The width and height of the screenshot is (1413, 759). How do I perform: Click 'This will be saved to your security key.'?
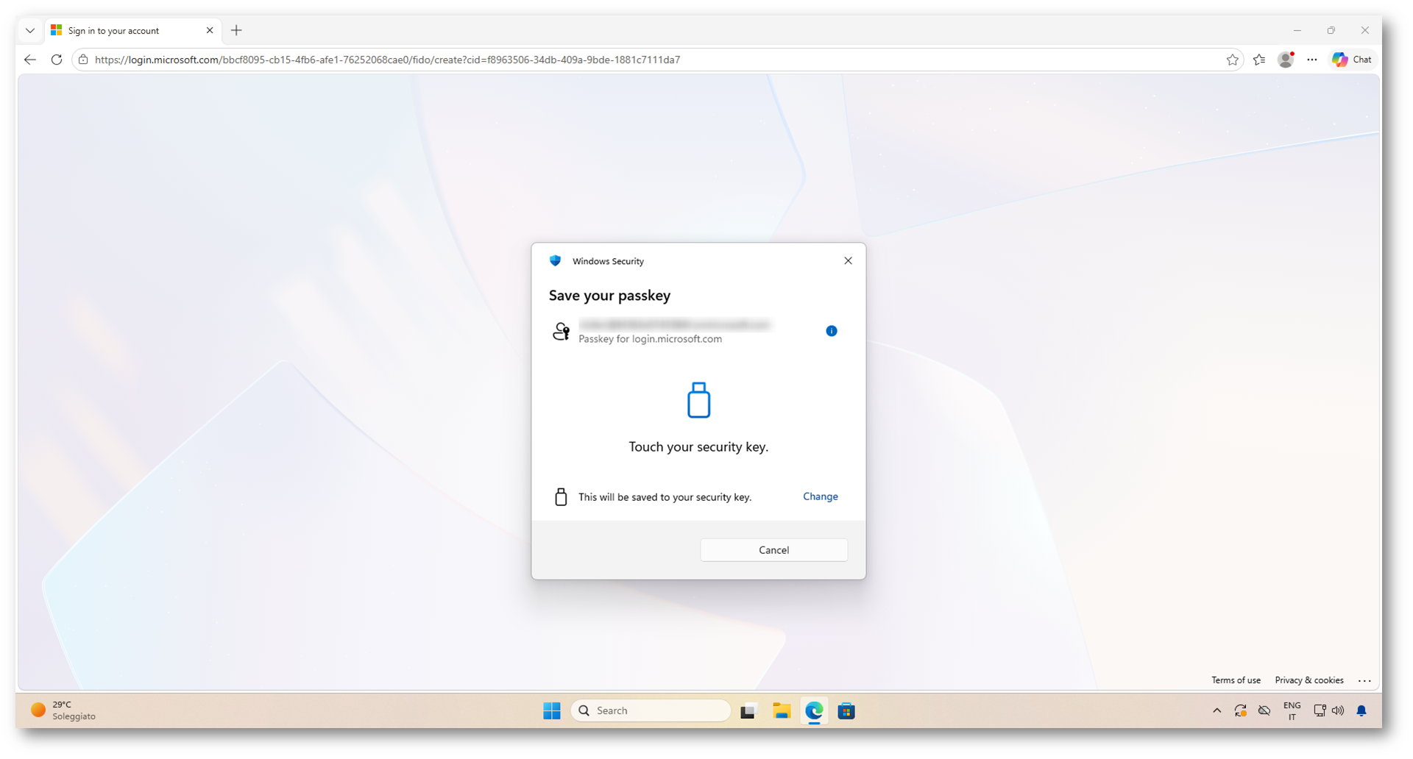(x=665, y=497)
